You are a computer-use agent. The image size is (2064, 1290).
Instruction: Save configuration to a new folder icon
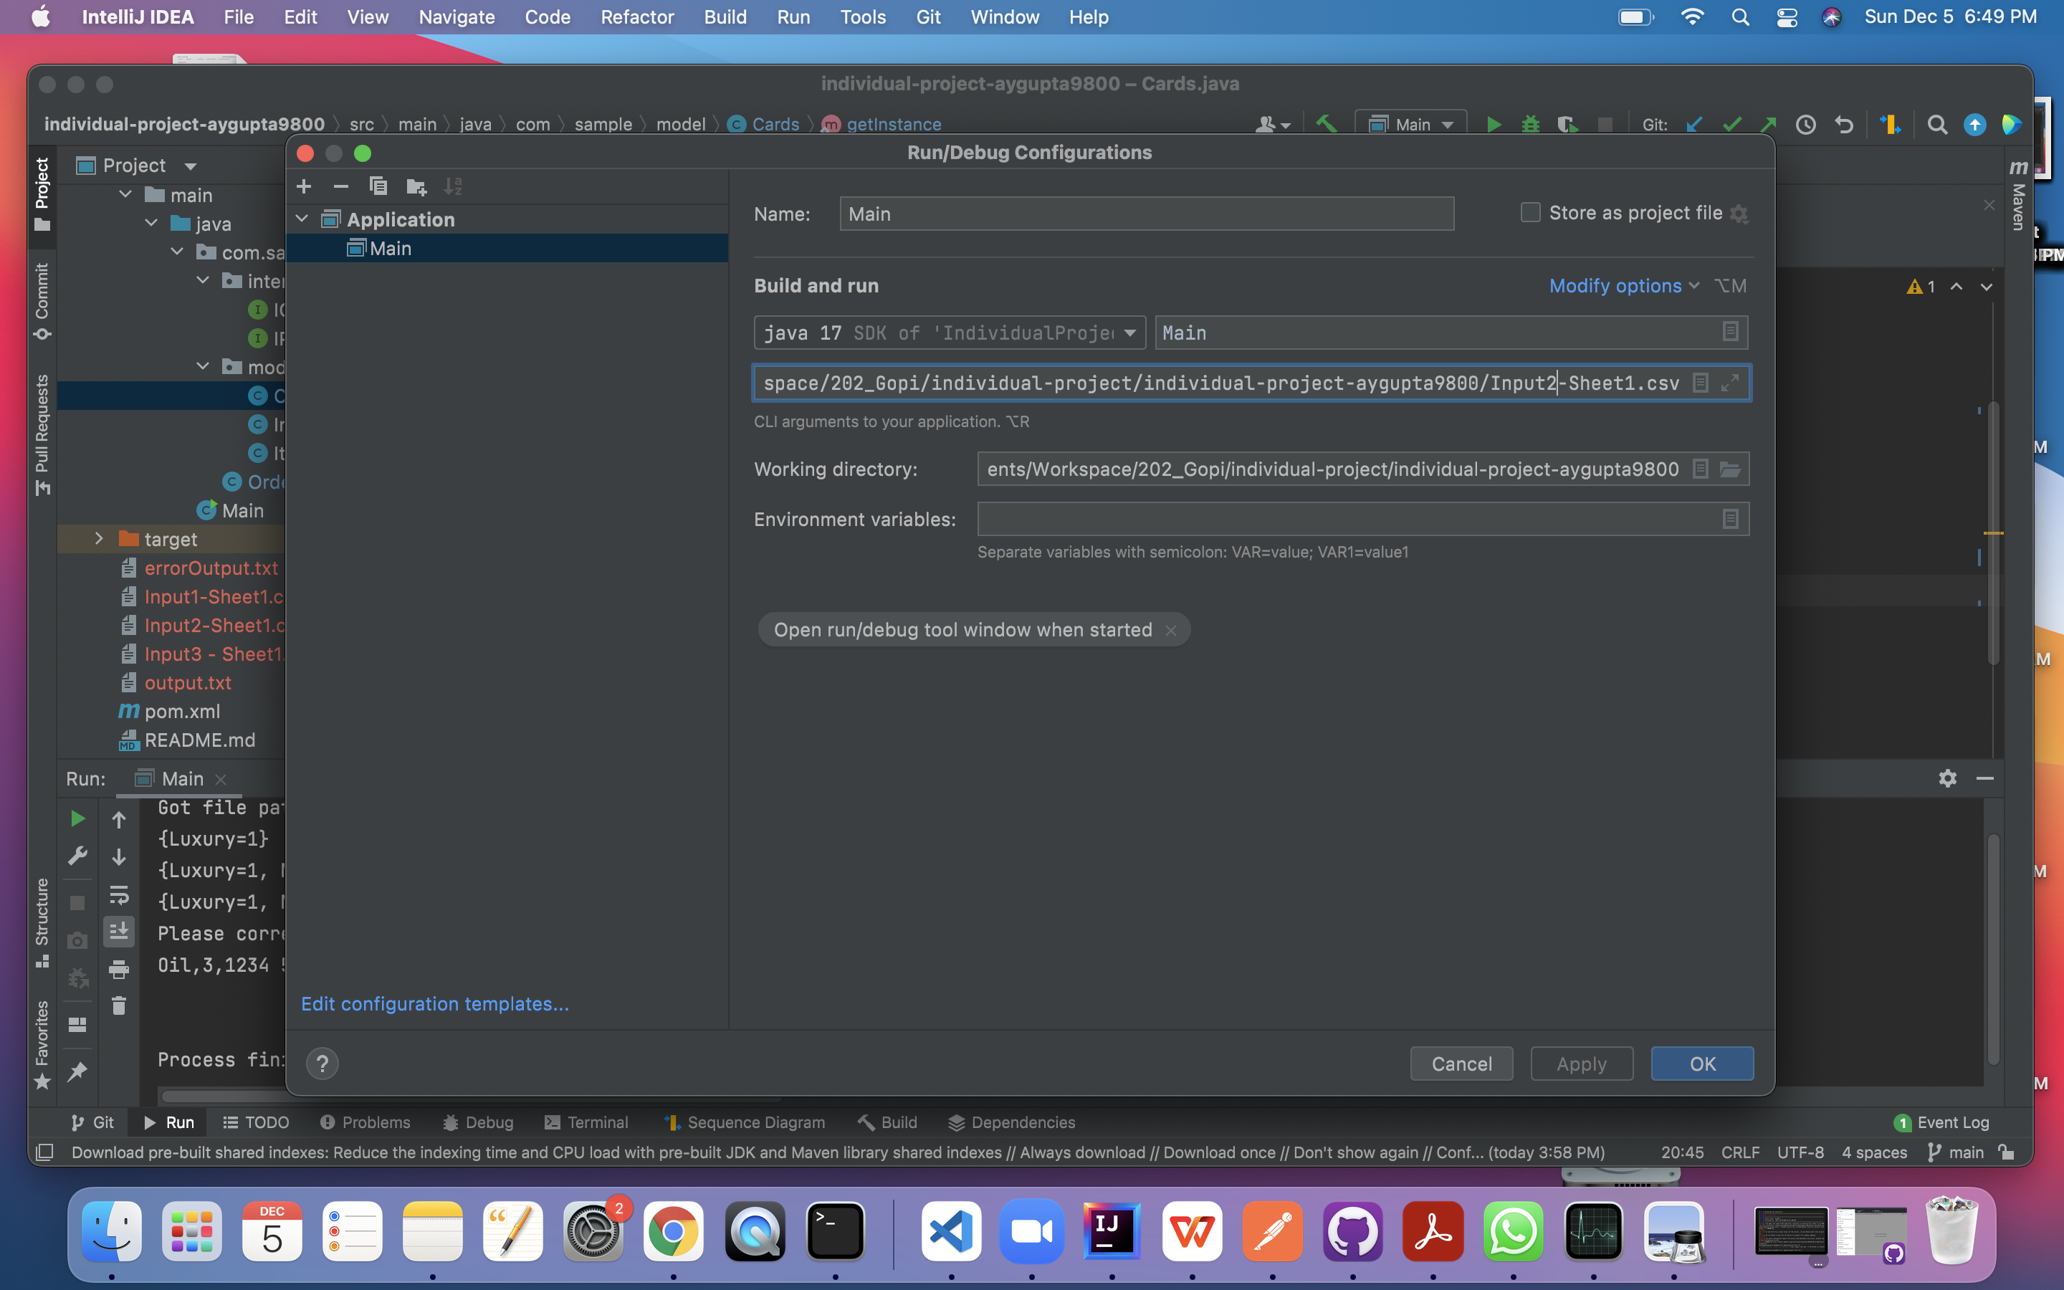click(416, 187)
